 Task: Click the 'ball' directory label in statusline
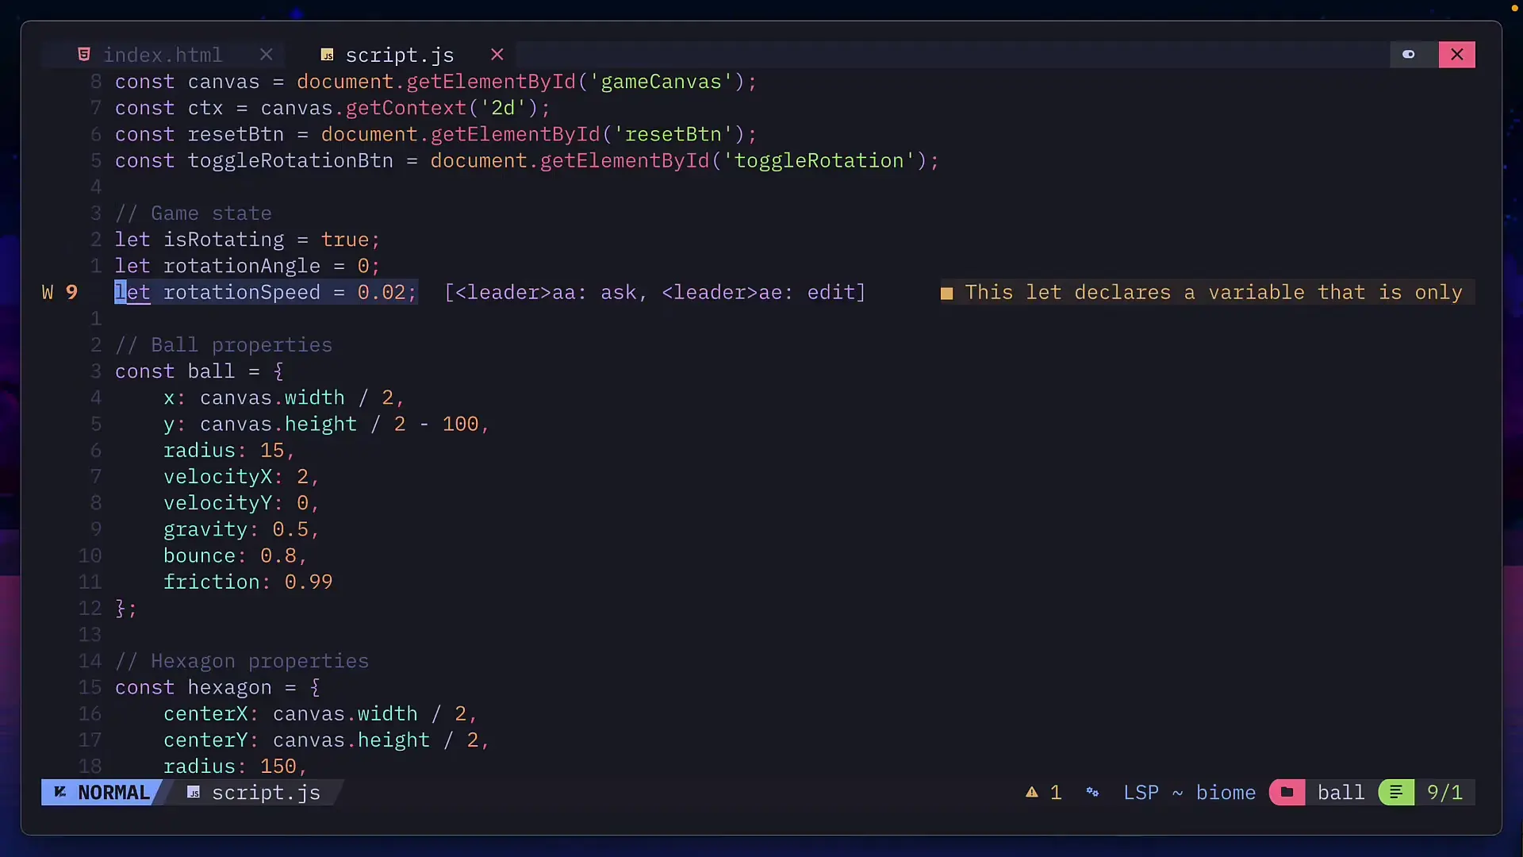[x=1341, y=792]
